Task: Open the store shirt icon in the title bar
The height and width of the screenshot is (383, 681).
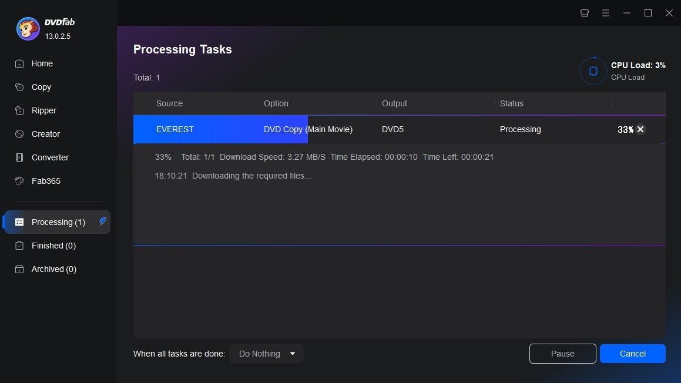Action: click(x=585, y=13)
